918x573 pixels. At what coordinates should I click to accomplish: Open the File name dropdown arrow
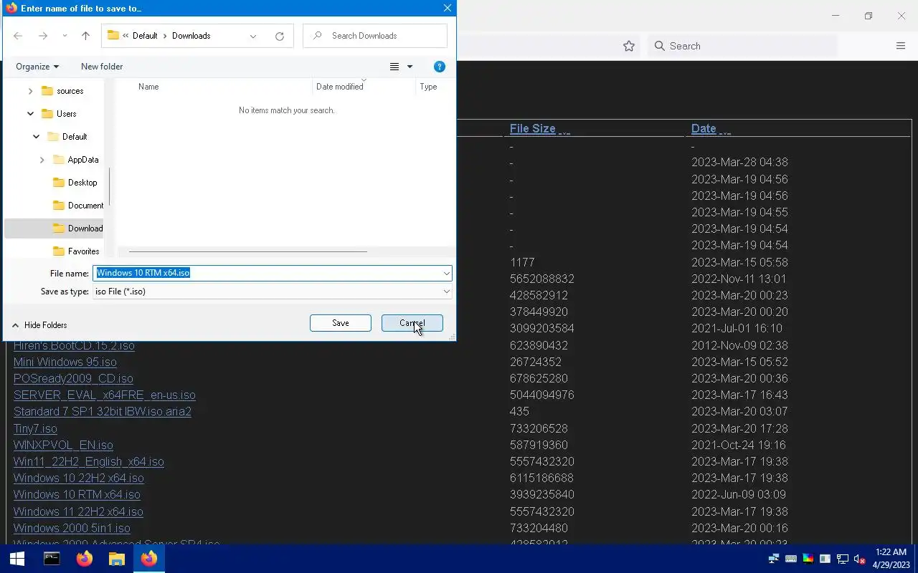tap(446, 273)
